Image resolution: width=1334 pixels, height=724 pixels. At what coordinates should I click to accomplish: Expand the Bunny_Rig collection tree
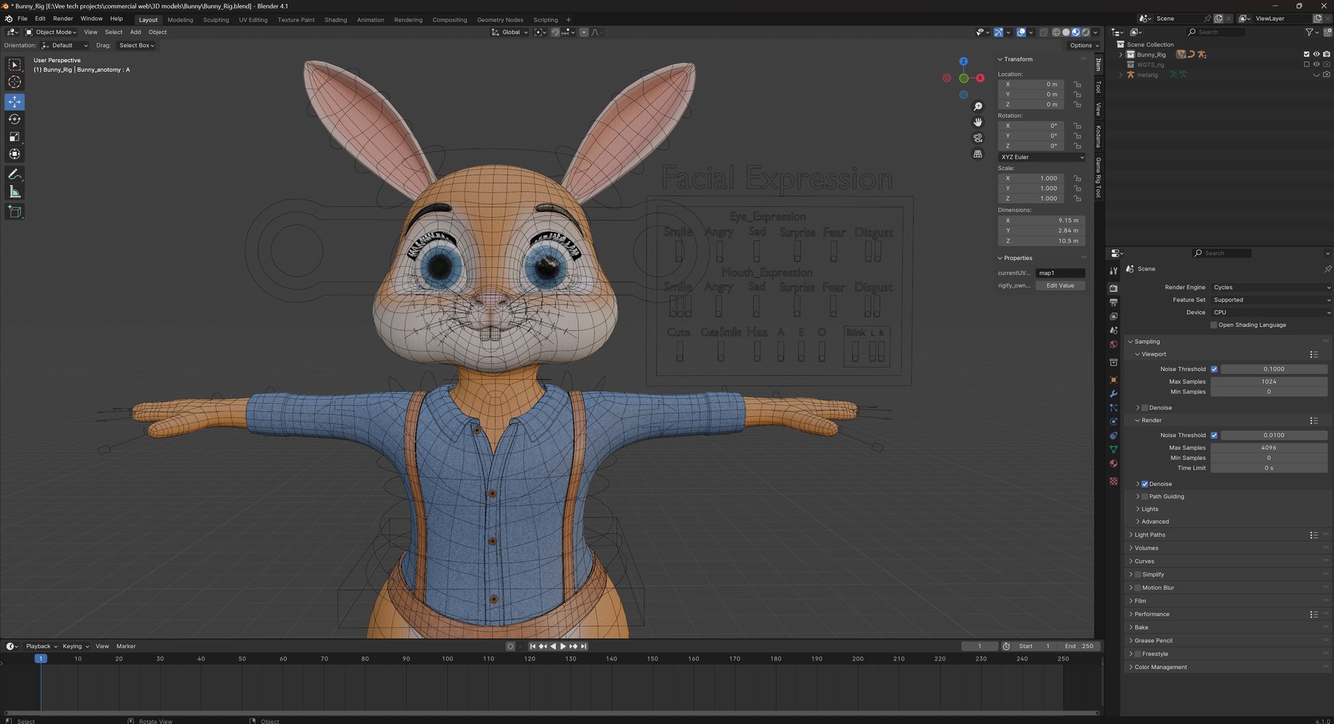[x=1120, y=54]
